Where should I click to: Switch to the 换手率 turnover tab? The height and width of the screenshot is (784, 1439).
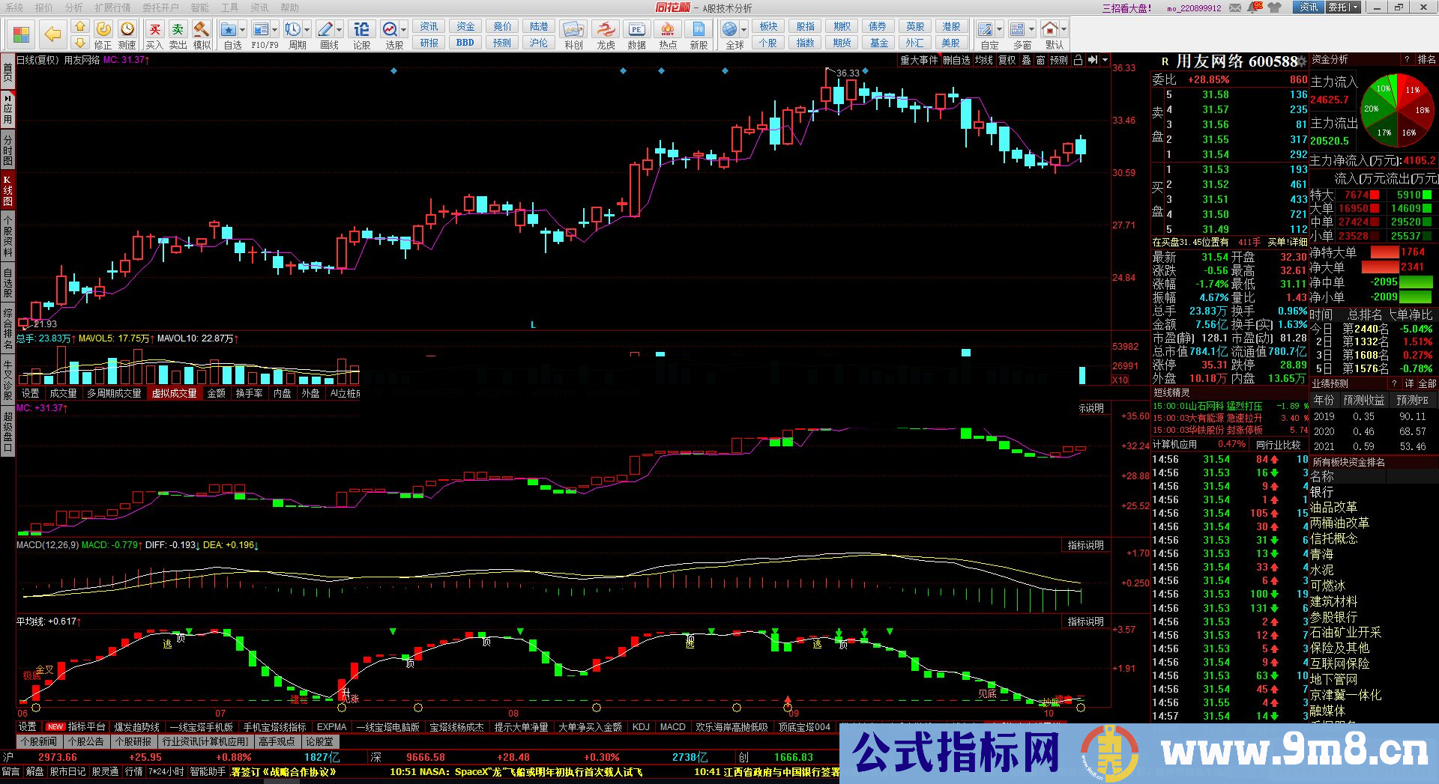(x=249, y=393)
